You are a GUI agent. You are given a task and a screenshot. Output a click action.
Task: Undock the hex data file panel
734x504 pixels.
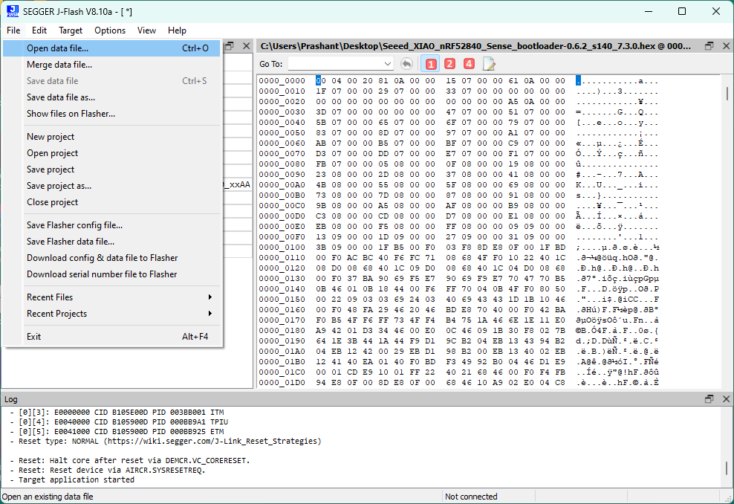click(x=709, y=46)
